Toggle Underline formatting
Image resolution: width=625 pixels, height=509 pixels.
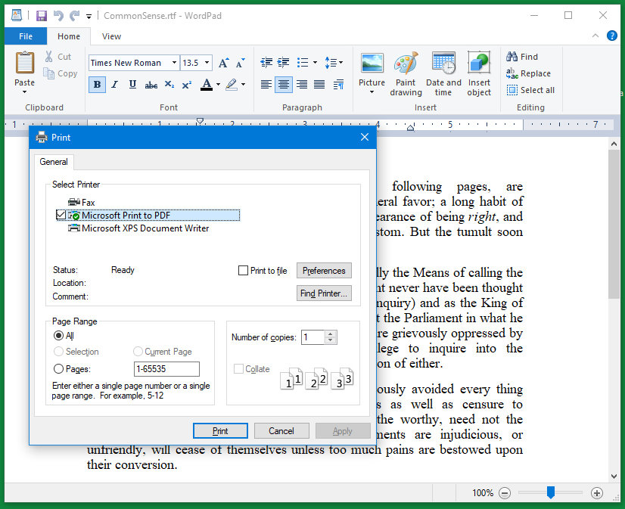(x=132, y=85)
